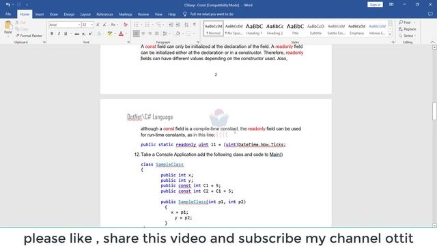Sort paragraph contents
The image size is (437, 246).
(x=186, y=25)
